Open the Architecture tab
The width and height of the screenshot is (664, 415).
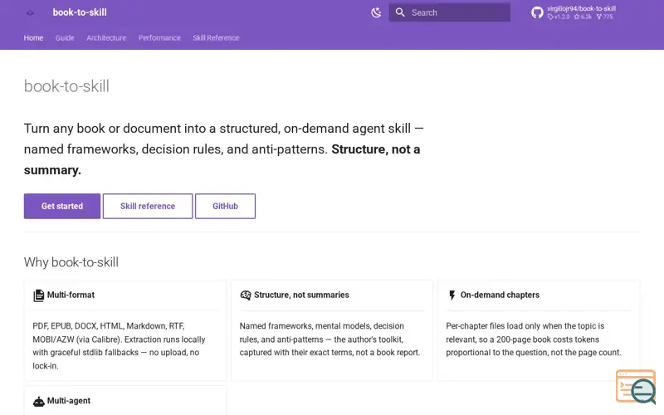pos(106,37)
